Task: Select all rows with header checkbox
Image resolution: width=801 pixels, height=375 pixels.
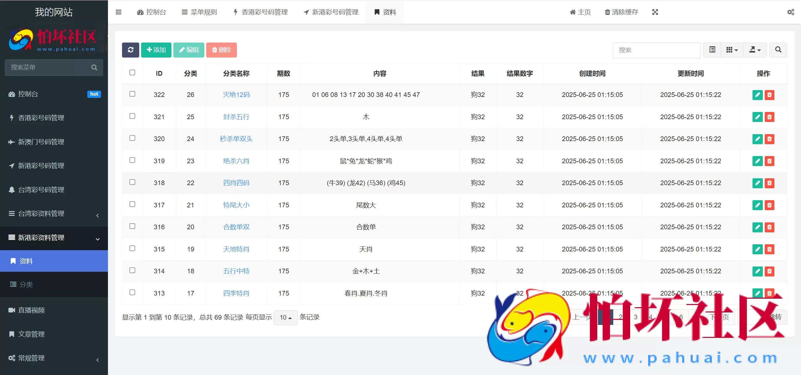Action: 133,72
